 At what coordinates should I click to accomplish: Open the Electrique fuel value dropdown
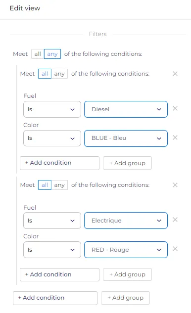(126, 221)
